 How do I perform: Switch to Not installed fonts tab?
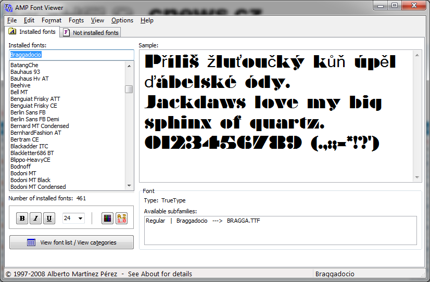click(x=91, y=33)
